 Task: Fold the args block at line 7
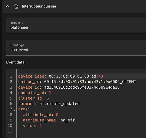(15, 110)
